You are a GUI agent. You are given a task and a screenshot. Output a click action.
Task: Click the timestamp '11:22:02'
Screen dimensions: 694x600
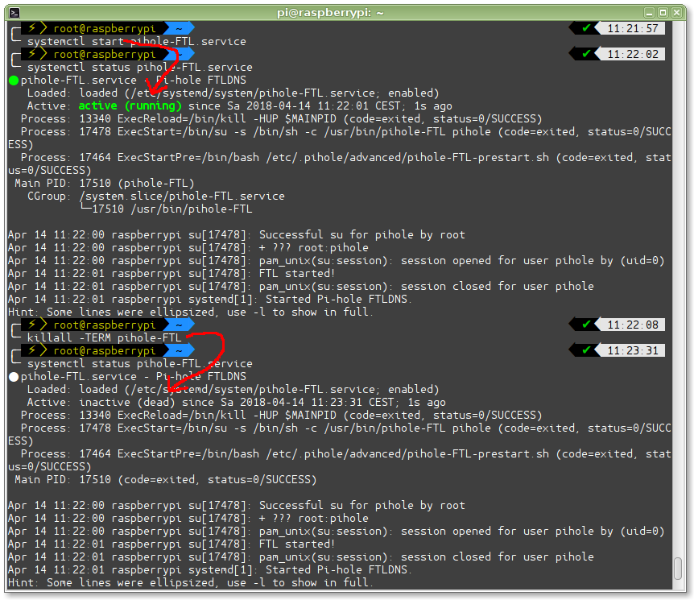pos(633,55)
